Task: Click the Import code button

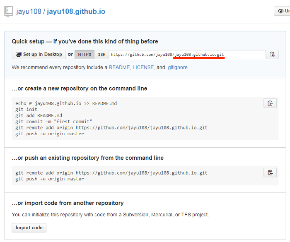Action: (x=29, y=228)
